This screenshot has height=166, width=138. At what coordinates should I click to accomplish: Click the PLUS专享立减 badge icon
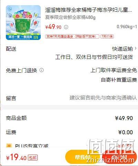pos(9,146)
